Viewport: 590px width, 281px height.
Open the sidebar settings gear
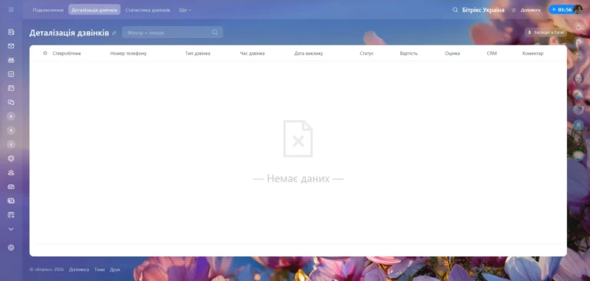[x=11, y=247]
